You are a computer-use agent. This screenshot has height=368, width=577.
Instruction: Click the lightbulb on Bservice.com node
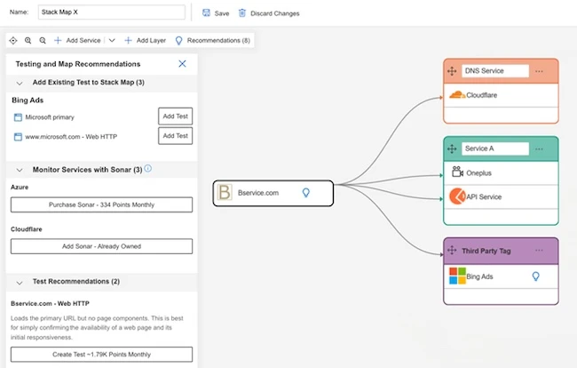pos(305,193)
